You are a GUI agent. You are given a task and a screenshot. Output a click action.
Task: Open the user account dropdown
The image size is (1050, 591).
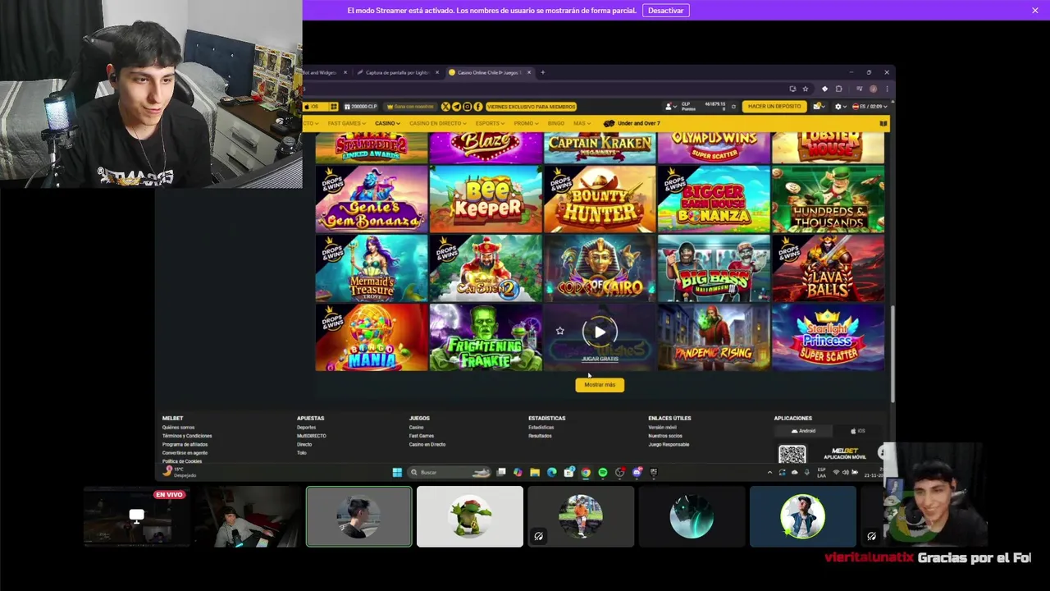(671, 107)
